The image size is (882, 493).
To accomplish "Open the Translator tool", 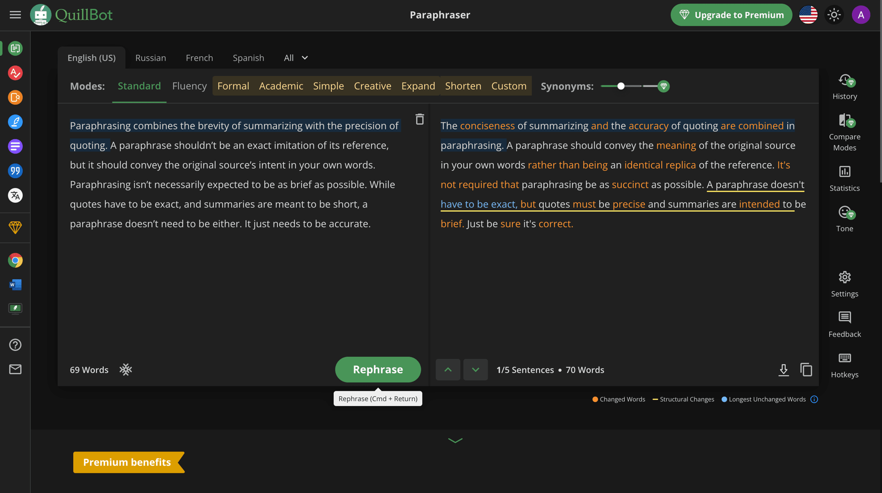I will [x=15, y=195].
